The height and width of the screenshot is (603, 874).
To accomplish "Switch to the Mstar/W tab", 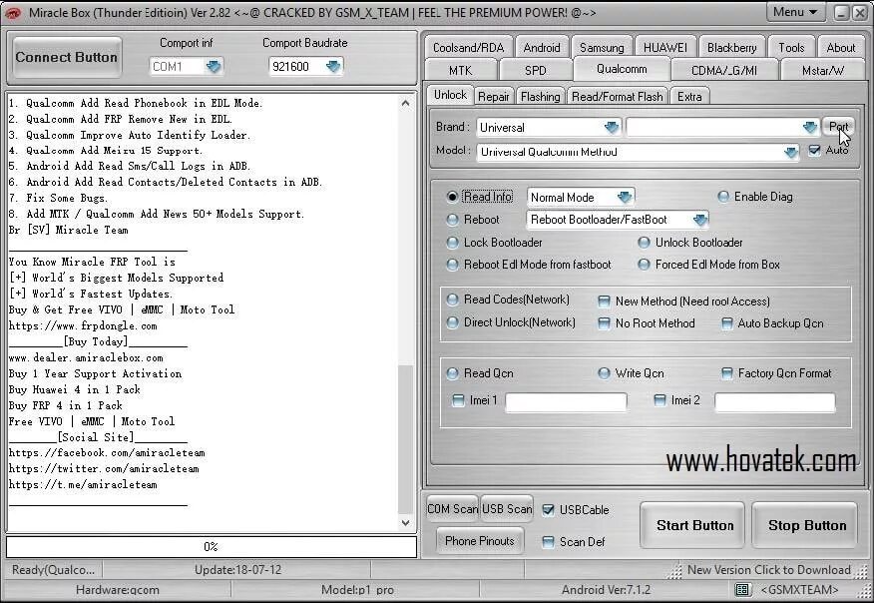I will pos(823,71).
